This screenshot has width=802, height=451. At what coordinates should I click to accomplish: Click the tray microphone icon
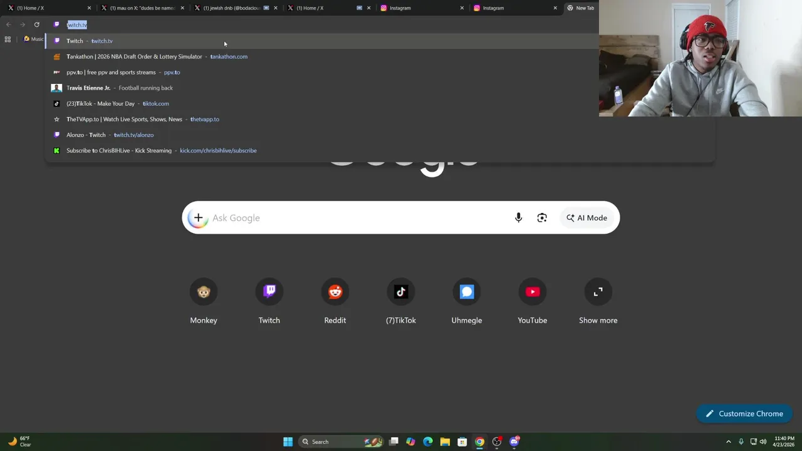[x=741, y=442]
